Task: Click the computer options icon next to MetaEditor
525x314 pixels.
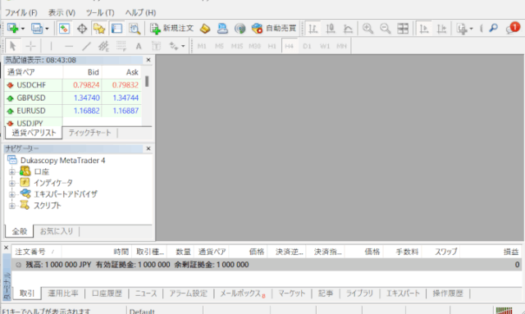Action: coord(222,29)
